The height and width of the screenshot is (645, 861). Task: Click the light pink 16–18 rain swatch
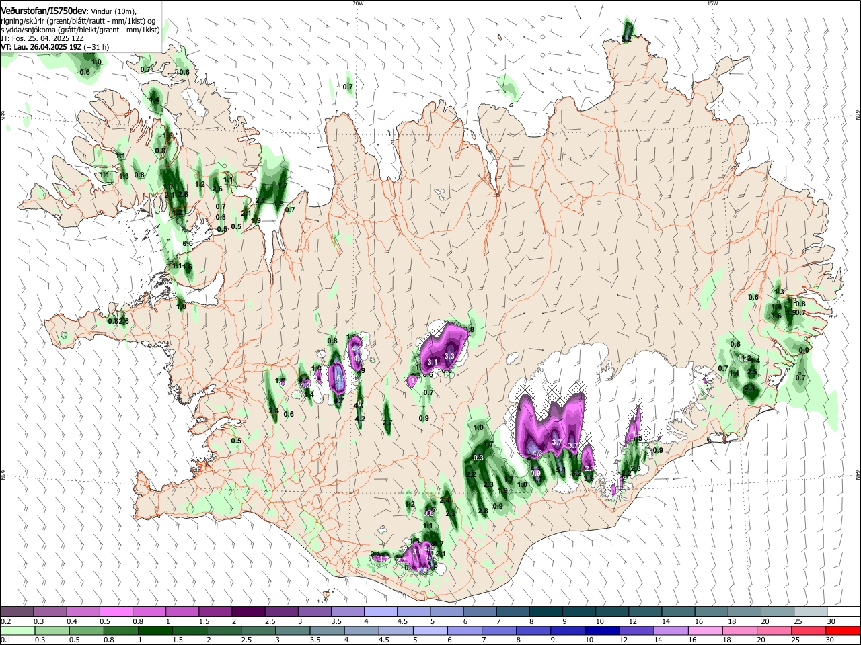(706, 630)
